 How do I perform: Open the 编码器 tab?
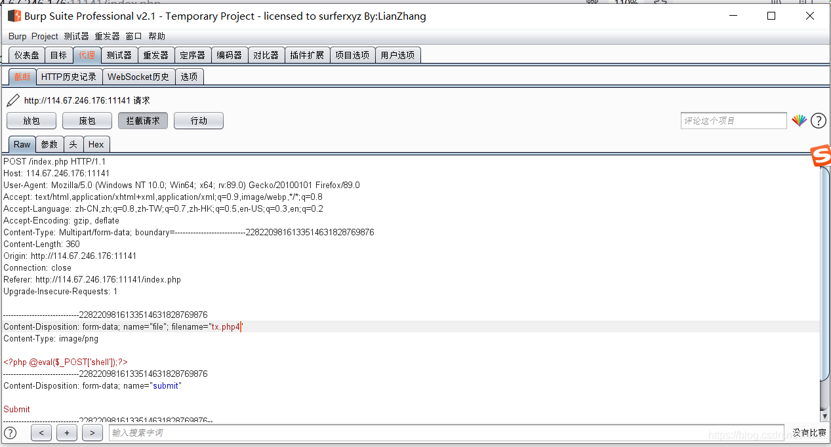(x=229, y=56)
